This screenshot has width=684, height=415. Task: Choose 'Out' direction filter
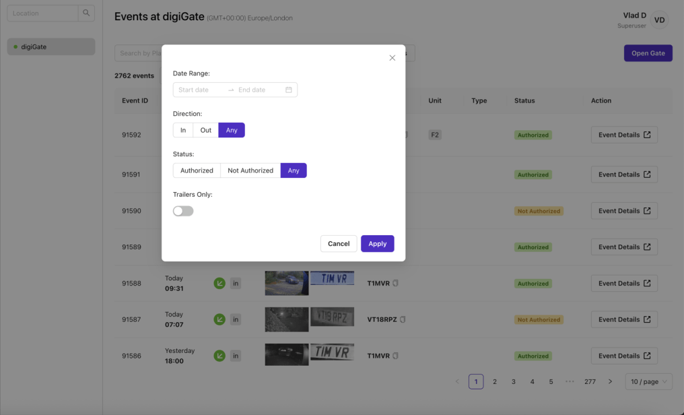click(x=206, y=130)
